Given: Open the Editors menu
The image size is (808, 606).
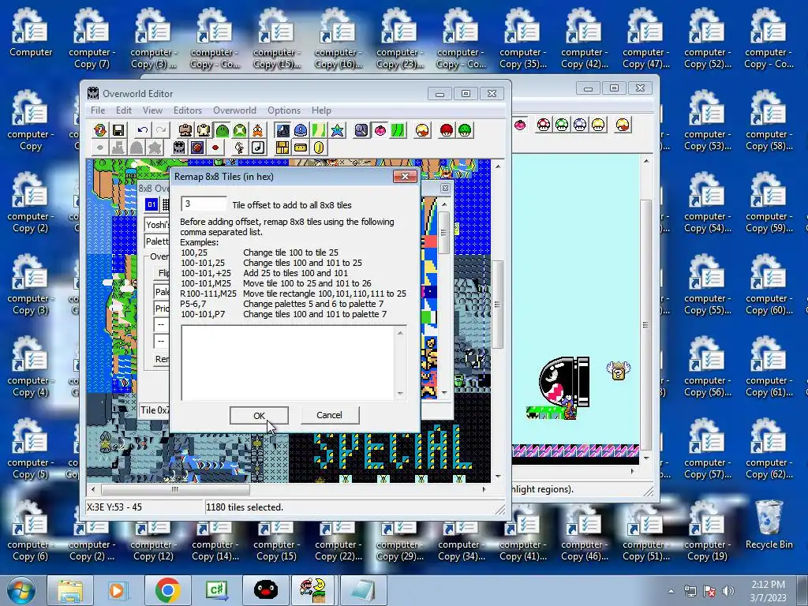Looking at the screenshot, I should point(188,110).
